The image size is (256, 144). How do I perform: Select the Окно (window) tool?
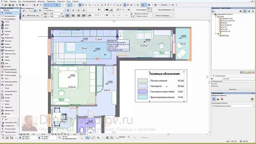(x=6, y=28)
